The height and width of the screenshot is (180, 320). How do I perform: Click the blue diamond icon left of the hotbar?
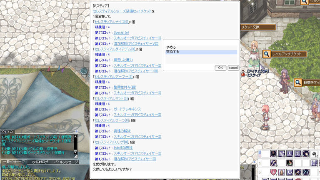pyautogui.click(x=255, y=162)
